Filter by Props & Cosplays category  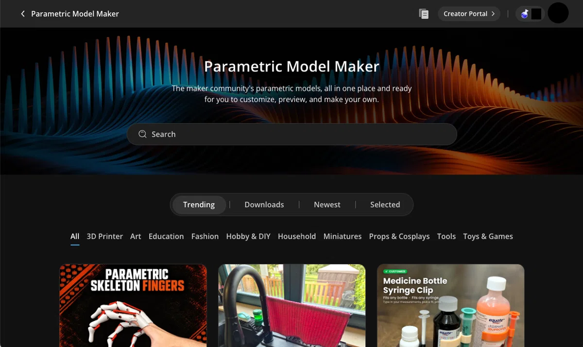pos(399,236)
